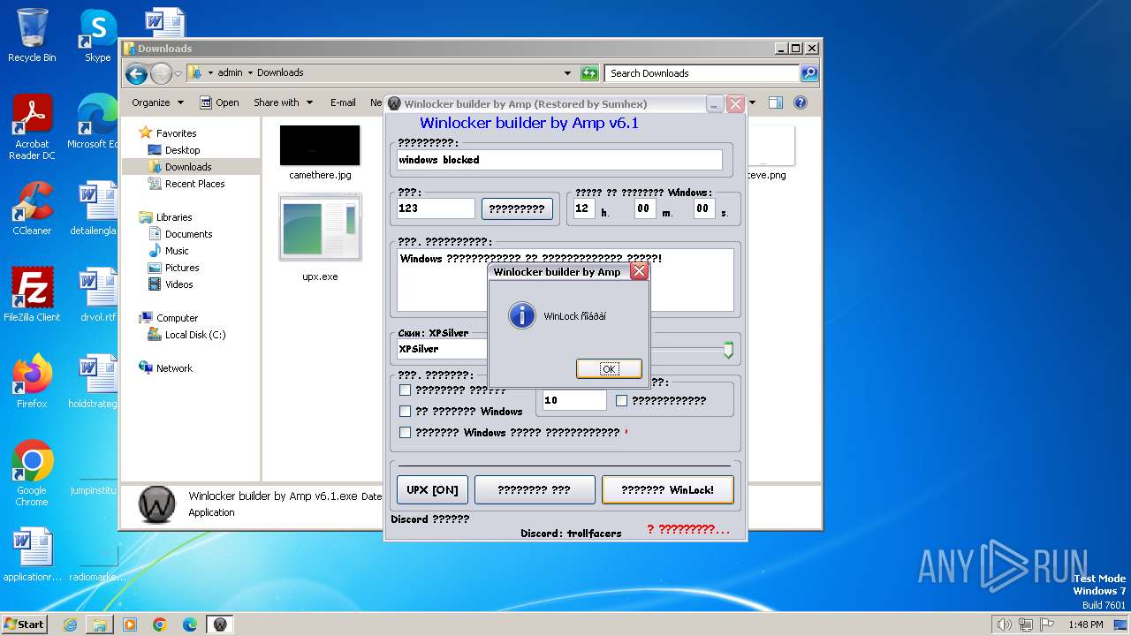1131x636 pixels.
Task: Click the Back arrow in the Downloads window
Action: [136, 73]
